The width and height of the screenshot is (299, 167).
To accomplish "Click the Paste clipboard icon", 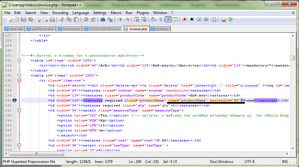I will [76, 19].
